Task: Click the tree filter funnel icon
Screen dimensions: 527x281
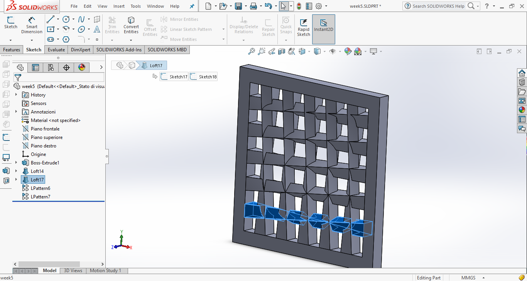Action: click(x=18, y=78)
